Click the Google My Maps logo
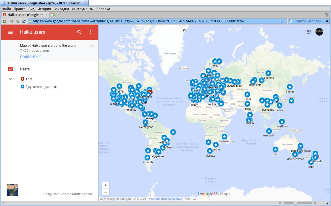The image size is (331, 206). [214, 194]
